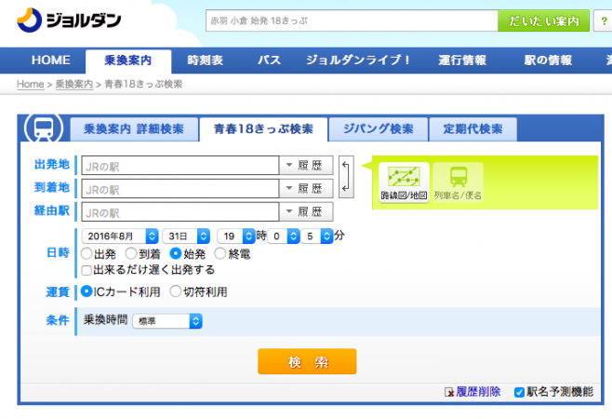612x419 pixels.
Task: Open 運行情報 in navigation bar
Action: (462, 61)
